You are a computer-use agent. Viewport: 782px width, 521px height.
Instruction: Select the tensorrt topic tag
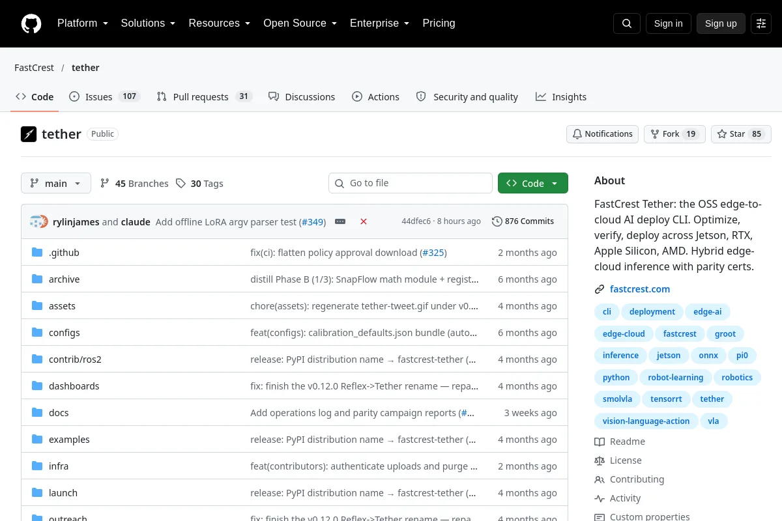coord(667,399)
